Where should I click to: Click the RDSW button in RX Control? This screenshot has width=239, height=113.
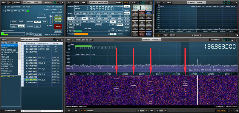[x=77, y=3]
